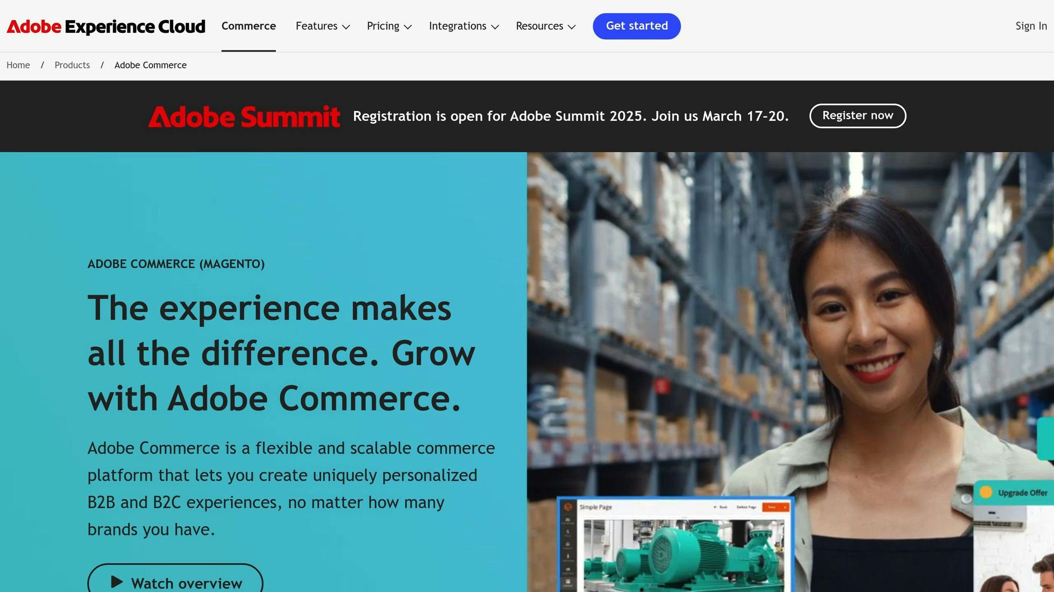The height and width of the screenshot is (592, 1054).
Task: Select the Commerce tab
Action: [249, 26]
